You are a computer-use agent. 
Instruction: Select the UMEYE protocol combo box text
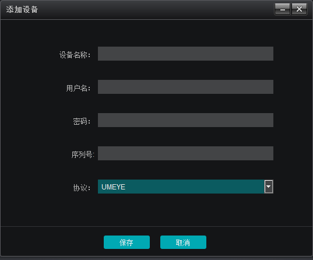[x=113, y=187]
